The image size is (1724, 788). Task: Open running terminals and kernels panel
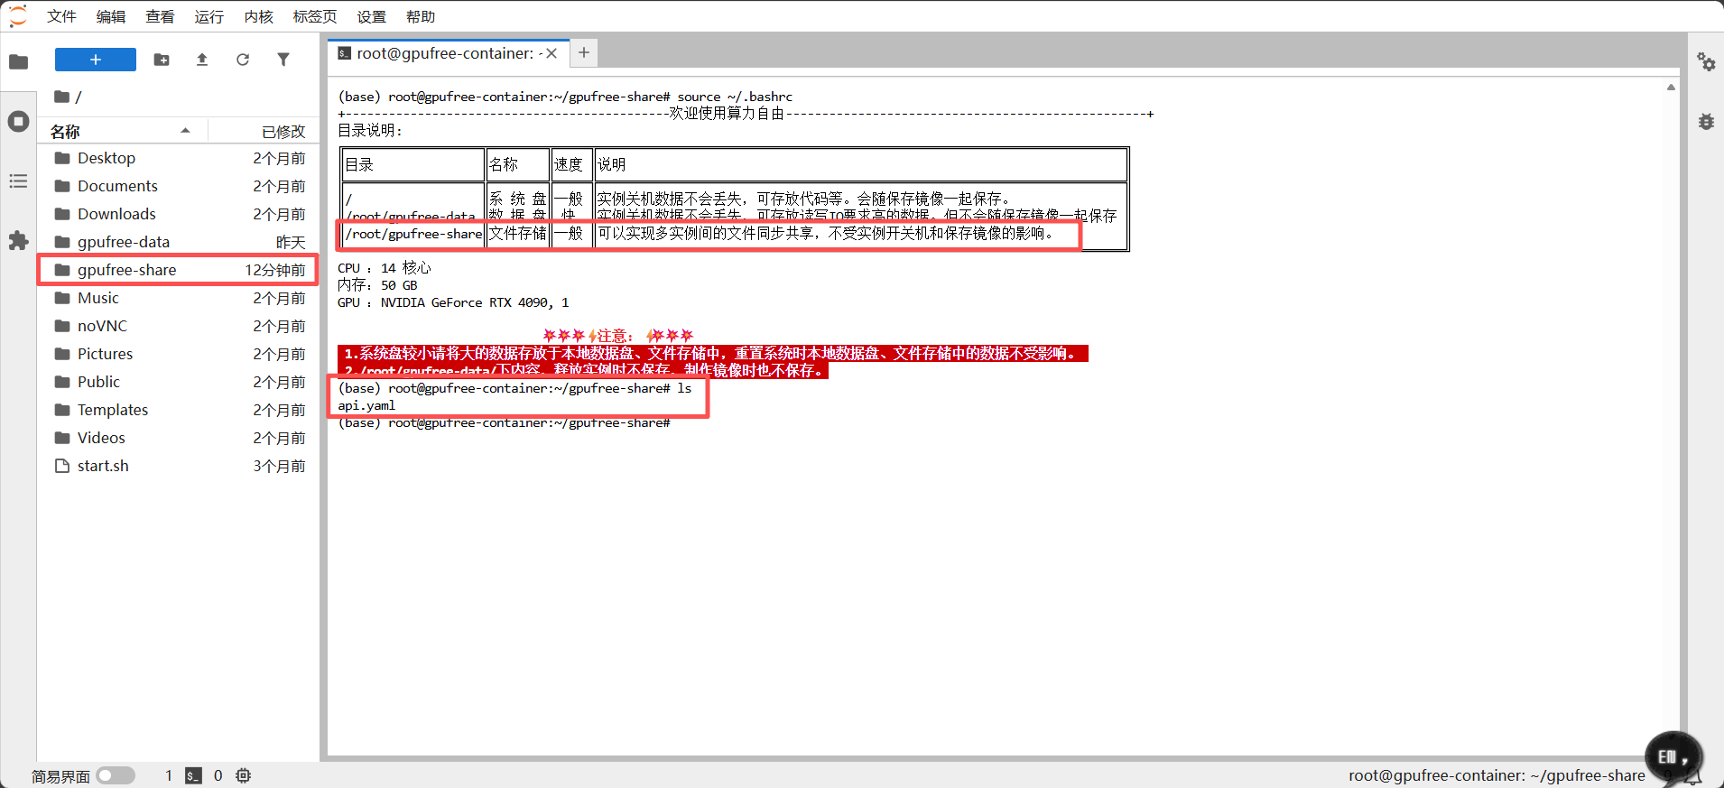[18, 121]
